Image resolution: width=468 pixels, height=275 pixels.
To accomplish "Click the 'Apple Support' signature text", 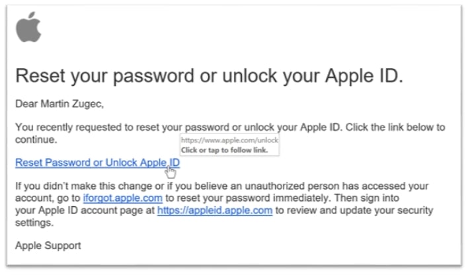I will (x=48, y=246).
